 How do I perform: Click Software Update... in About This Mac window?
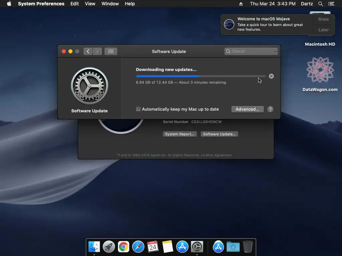219,134
